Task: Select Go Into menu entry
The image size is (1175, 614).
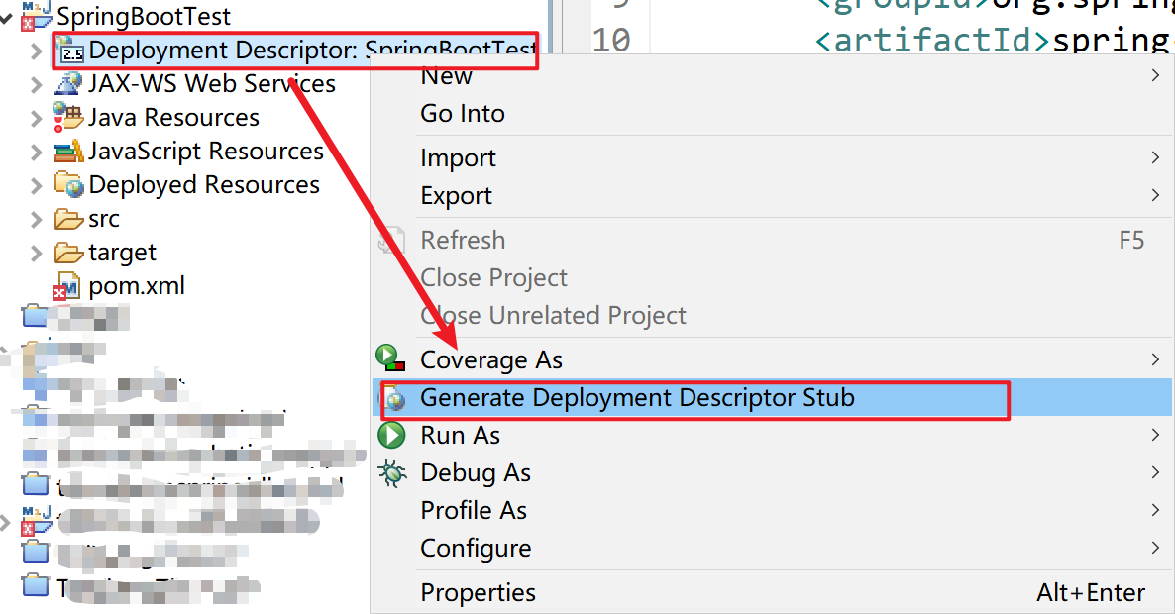Action: 463,114
